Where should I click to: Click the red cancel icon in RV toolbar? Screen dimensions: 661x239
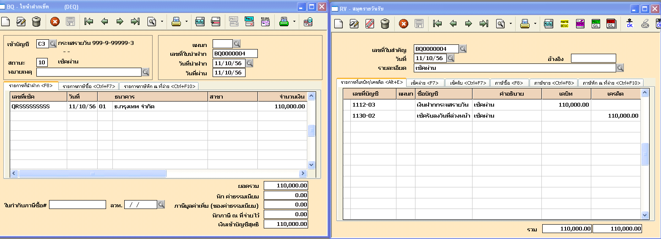[404, 24]
